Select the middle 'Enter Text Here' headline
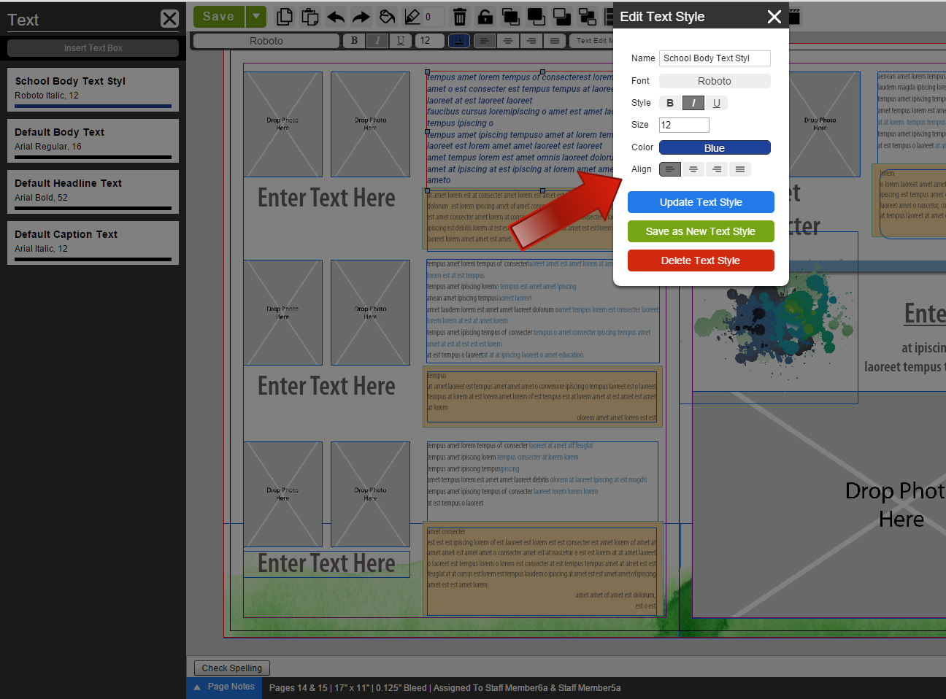946x699 pixels. click(x=326, y=386)
